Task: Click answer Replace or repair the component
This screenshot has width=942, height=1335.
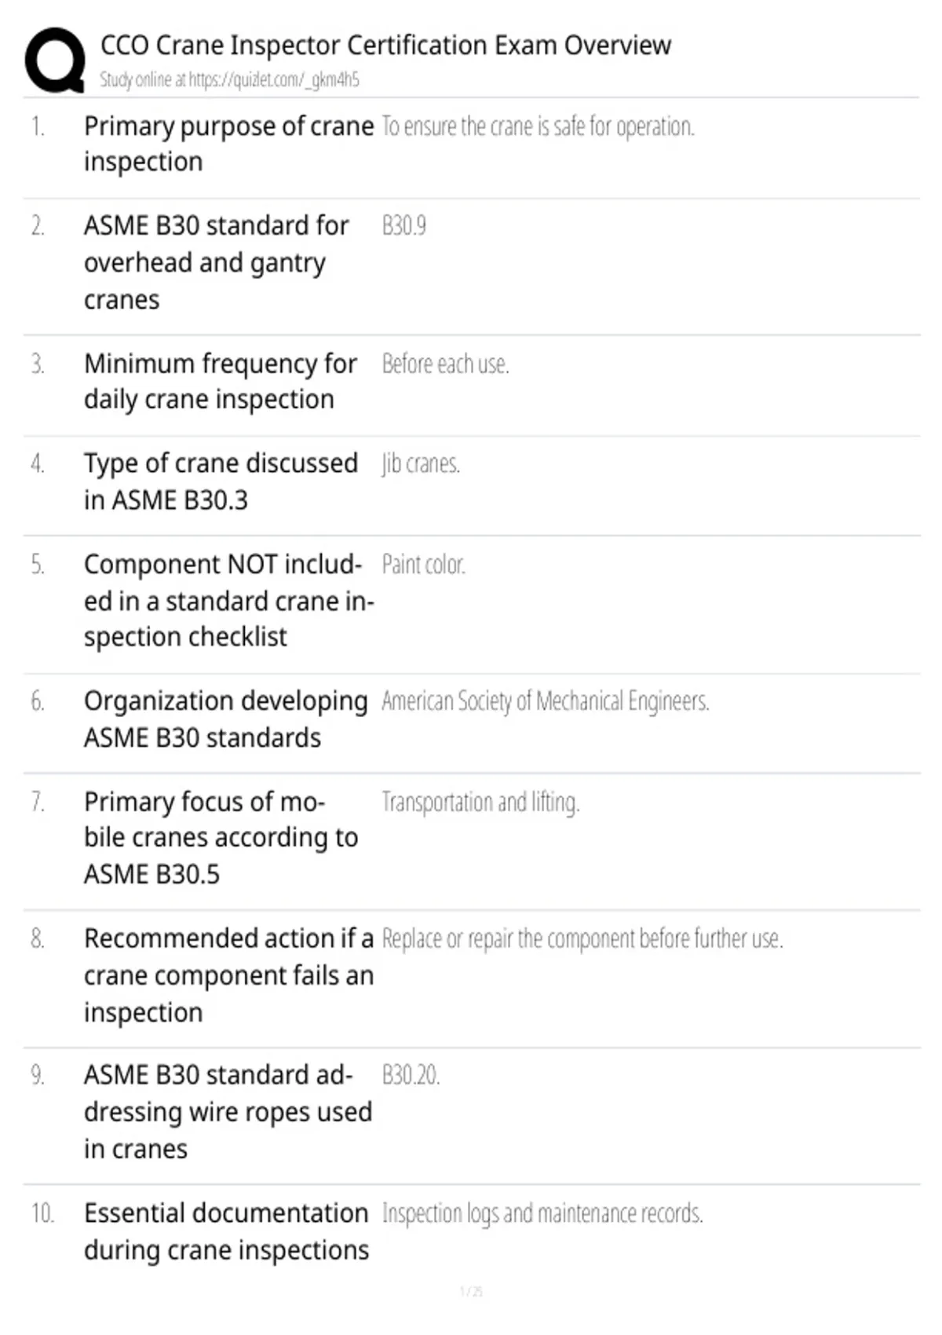Action: click(x=582, y=939)
